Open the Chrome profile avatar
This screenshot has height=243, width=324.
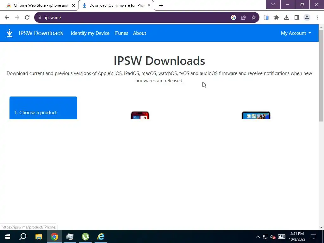(x=307, y=18)
